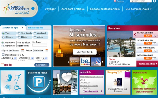Click the Destination input field
Screen dimensions: 158x98
coord(39,45)
